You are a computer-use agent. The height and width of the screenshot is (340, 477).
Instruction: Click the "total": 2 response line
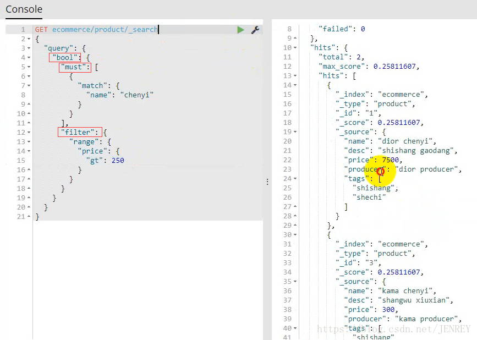pos(341,57)
